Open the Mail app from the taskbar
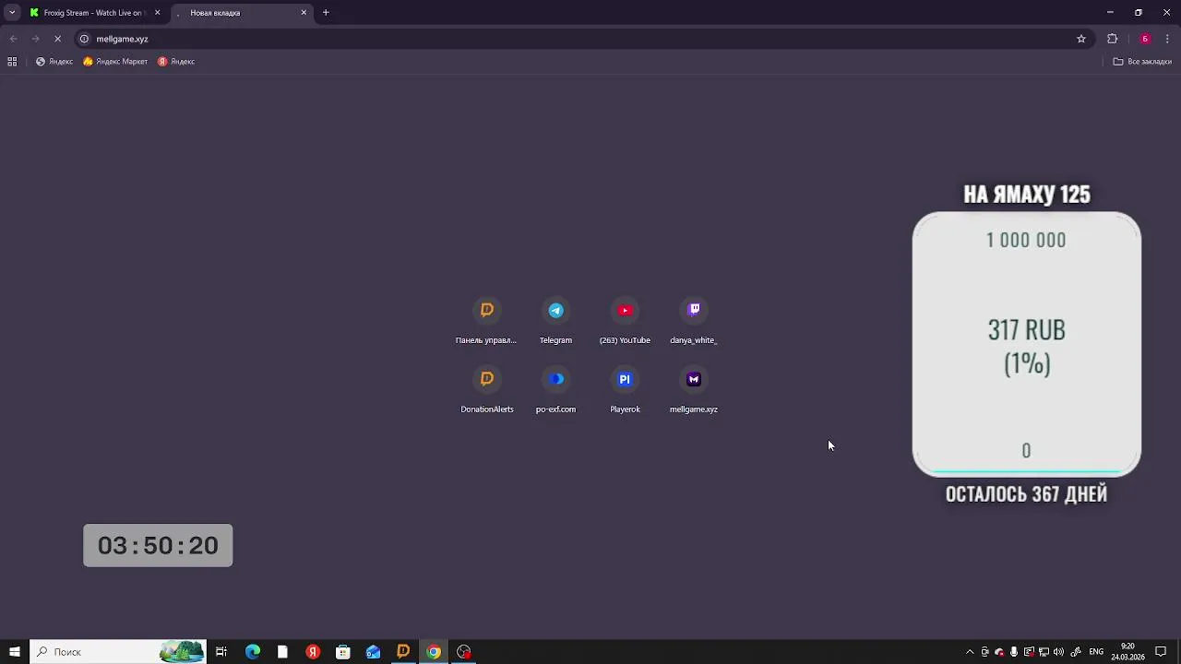Image resolution: width=1181 pixels, height=664 pixels. click(373, 652)
